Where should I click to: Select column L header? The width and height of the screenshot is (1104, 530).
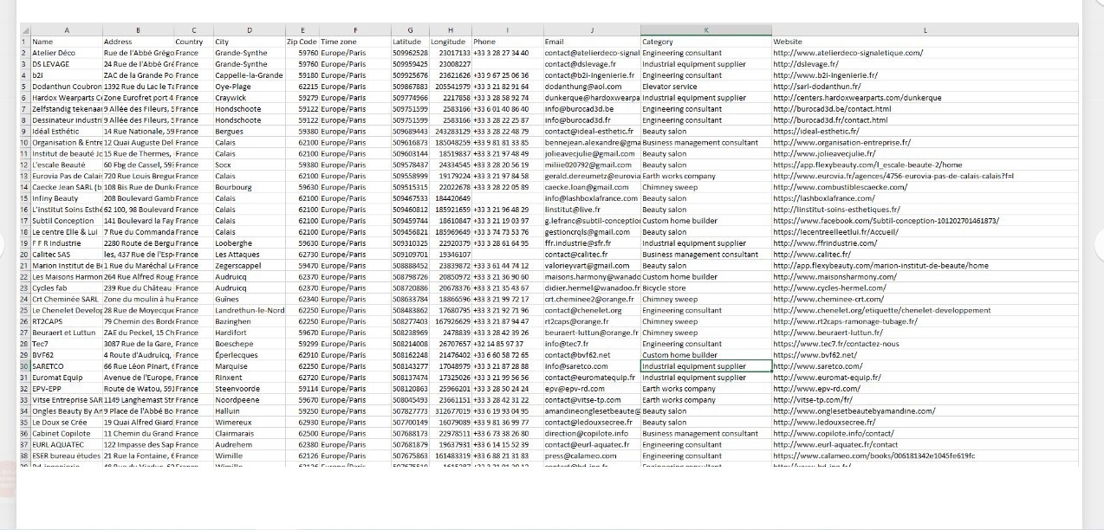click(925, 30)
